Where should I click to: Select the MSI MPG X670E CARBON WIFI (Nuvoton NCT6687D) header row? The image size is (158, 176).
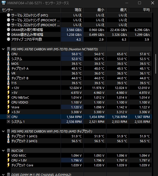55,49
